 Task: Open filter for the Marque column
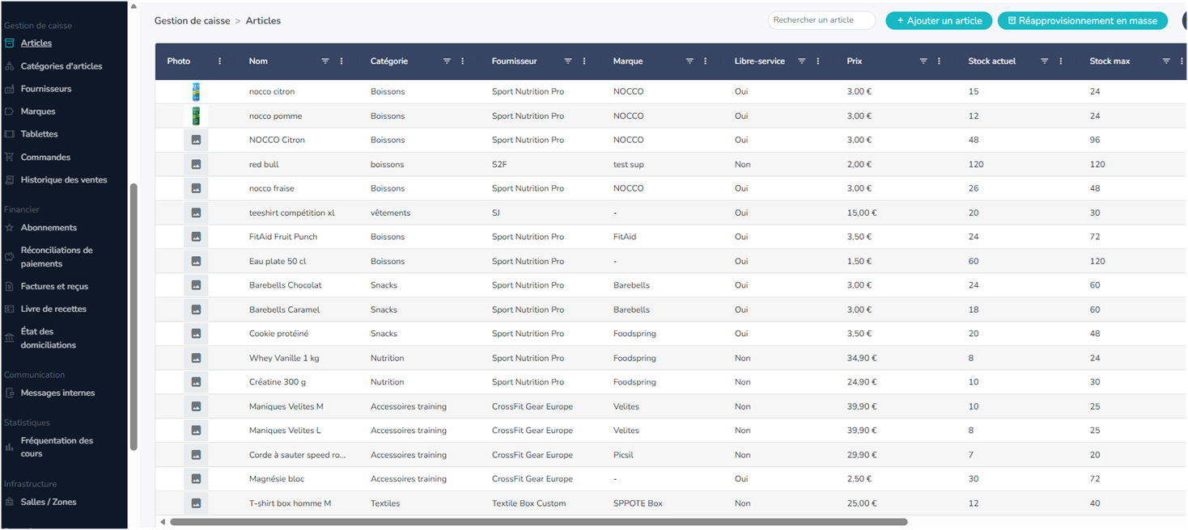[689, 61]
